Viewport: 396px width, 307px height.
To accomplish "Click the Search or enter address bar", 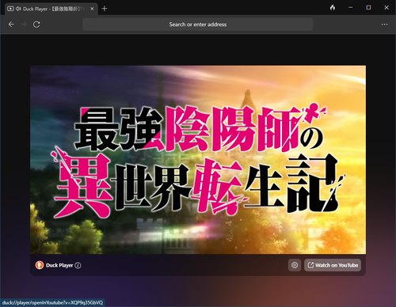I will (198, 25).
